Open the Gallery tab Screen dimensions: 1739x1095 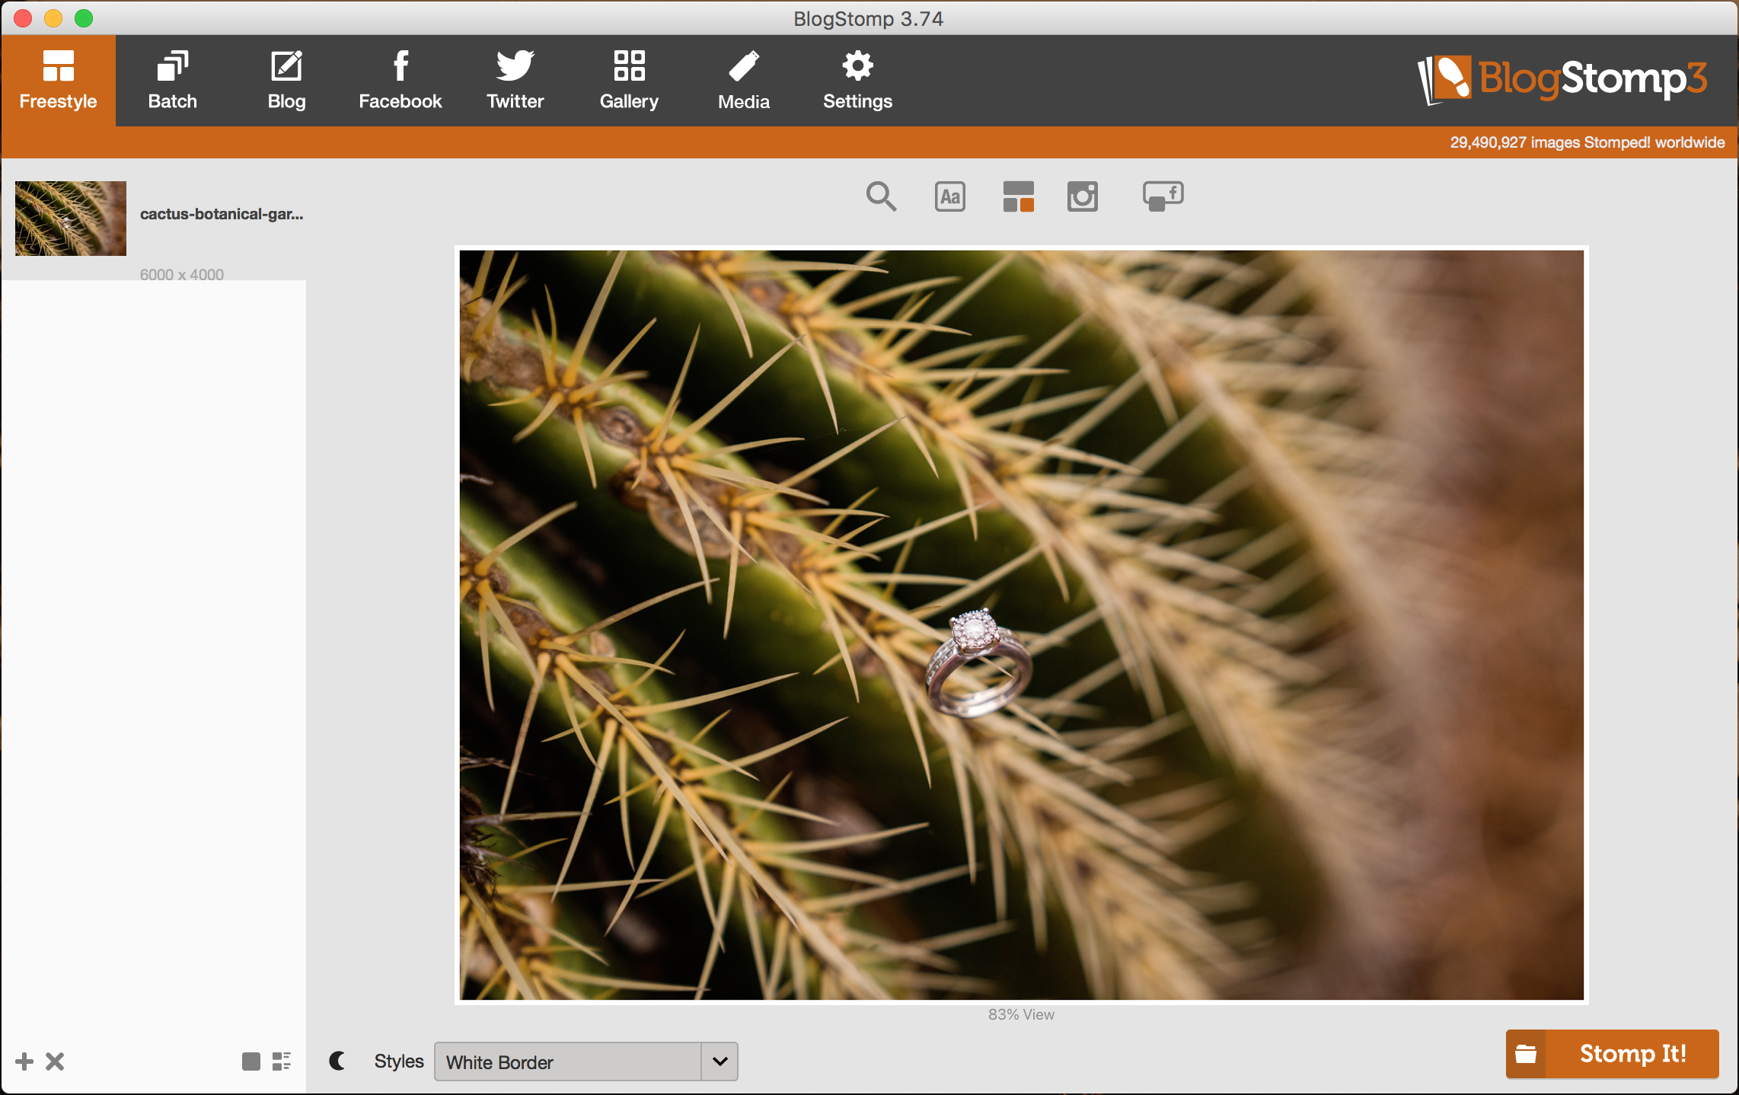[x=629, y=81]
